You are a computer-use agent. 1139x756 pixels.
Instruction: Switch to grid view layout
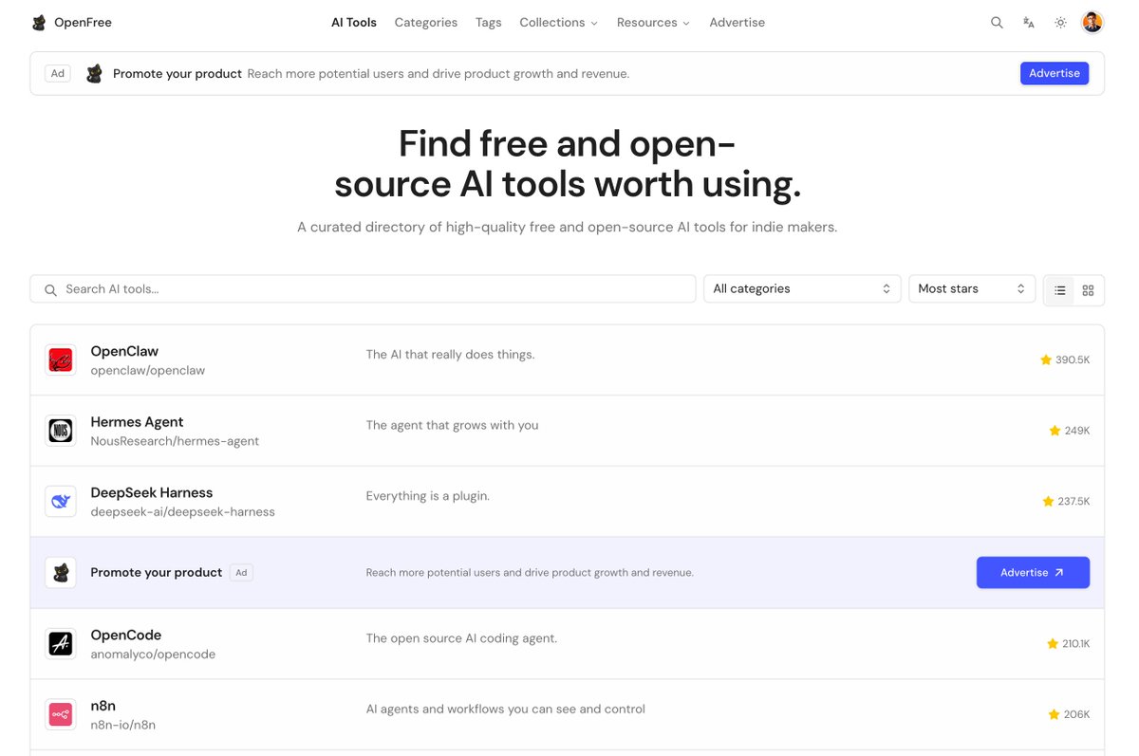click(x=1088, y=290)
